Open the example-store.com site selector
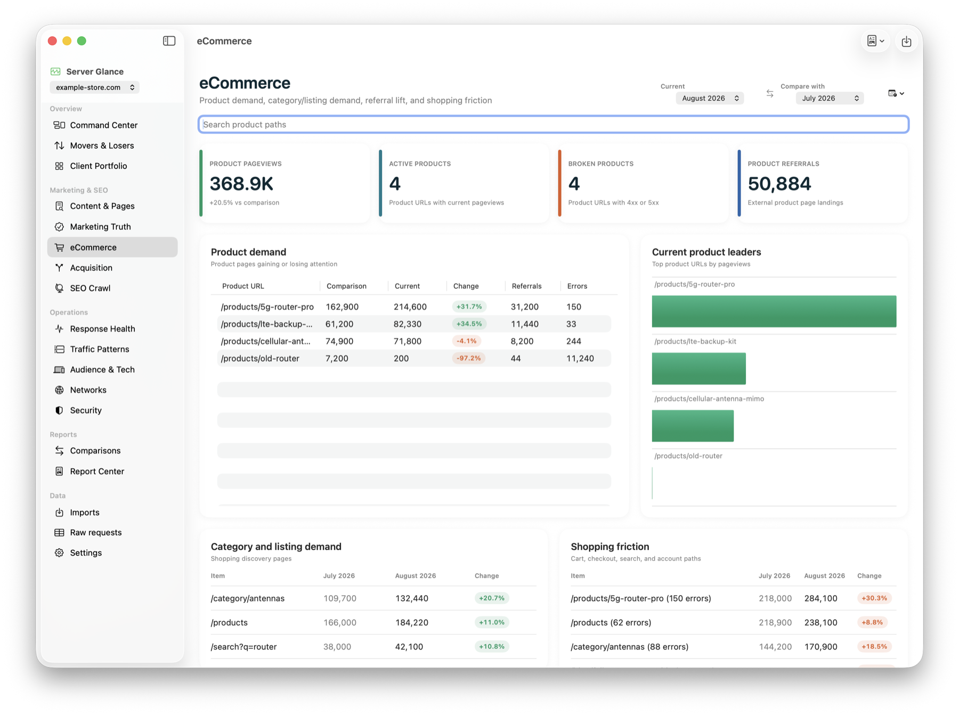959x715 pixels. pos(95,87)
